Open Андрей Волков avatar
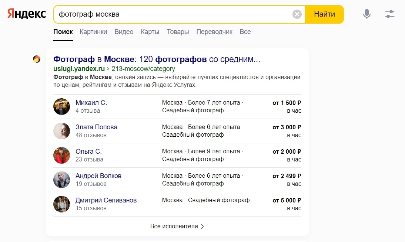The height and width of the screenshot is (242, 405). [61, 180]
